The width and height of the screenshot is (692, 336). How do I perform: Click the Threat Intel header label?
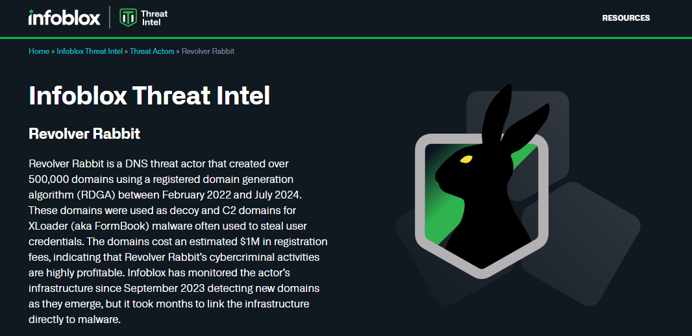pyautogui.click(x=154, y=18)
